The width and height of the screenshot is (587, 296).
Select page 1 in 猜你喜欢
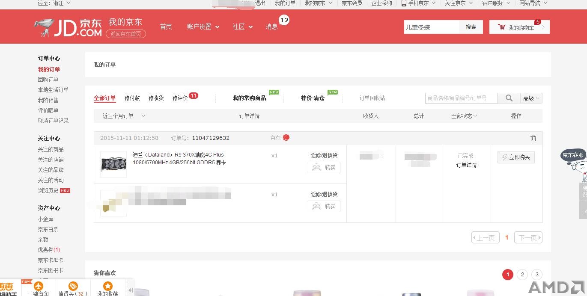point(508,275)
